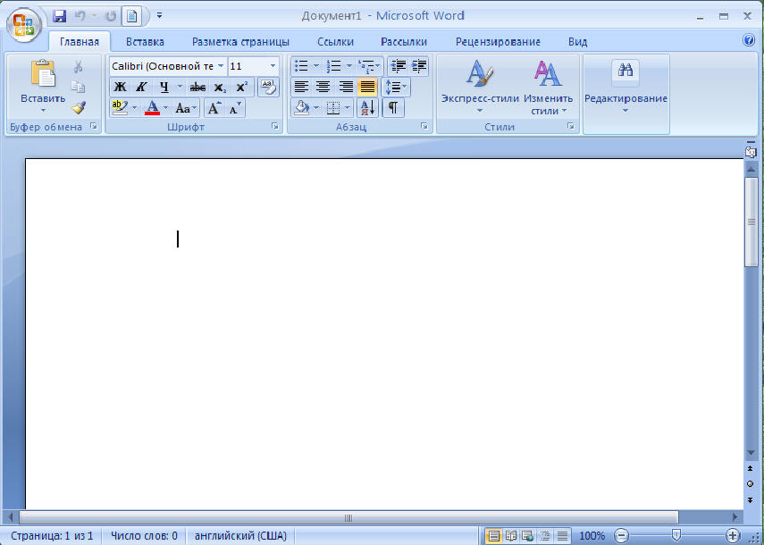
Task: Toggle paragraph marks ¶ display
Action: (x=393, y=107)
